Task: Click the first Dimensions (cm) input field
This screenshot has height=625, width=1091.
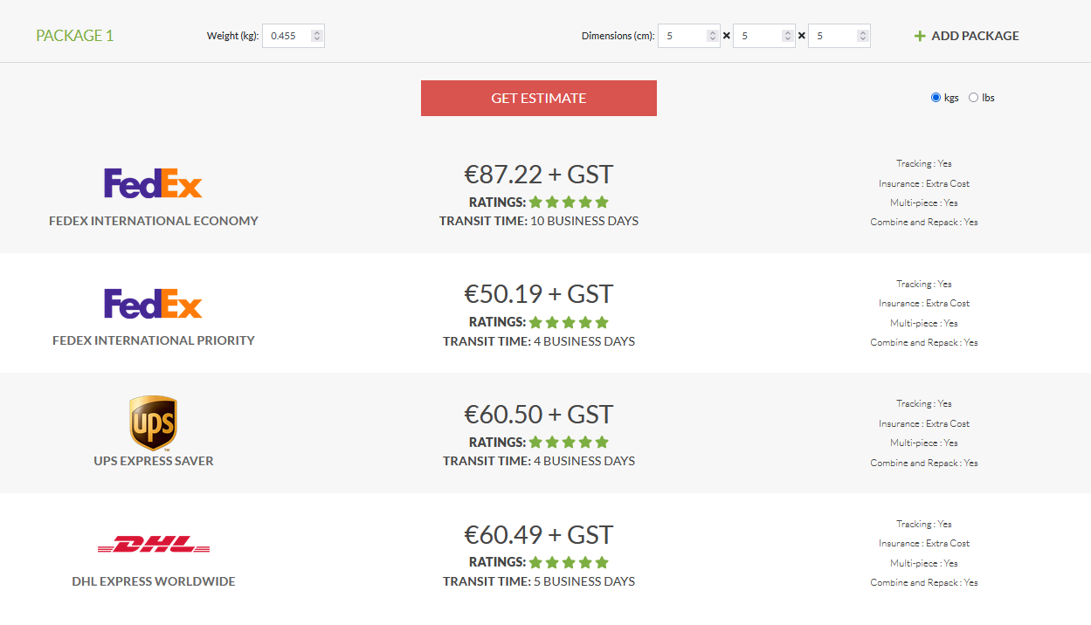Action: pyautogui.click(x=683, y=36)
